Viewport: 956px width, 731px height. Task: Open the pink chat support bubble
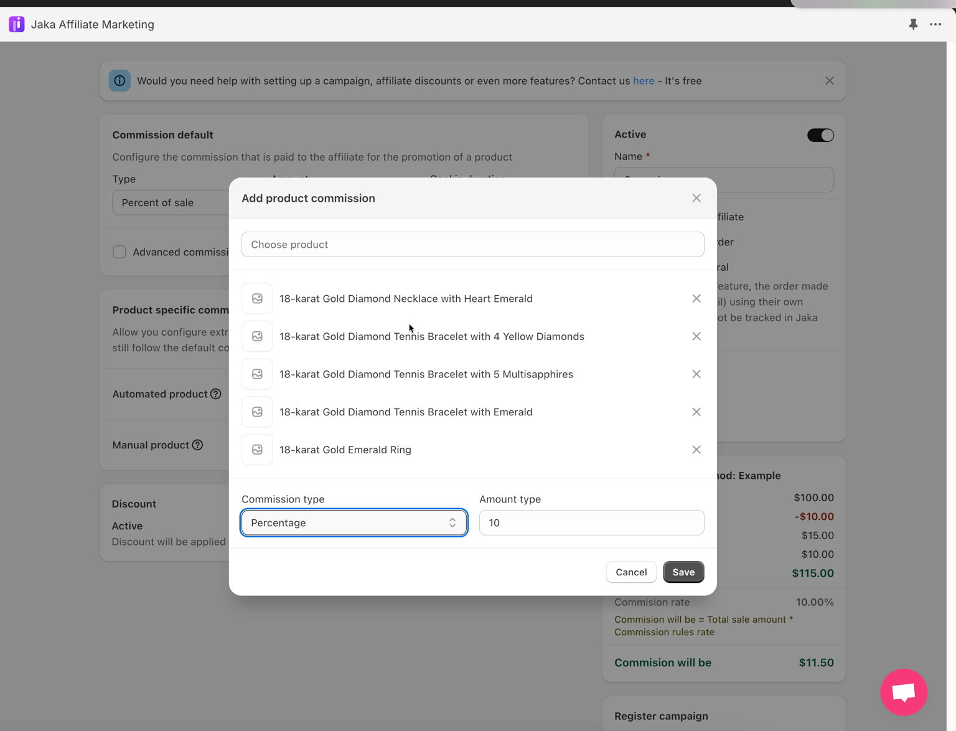903,692
